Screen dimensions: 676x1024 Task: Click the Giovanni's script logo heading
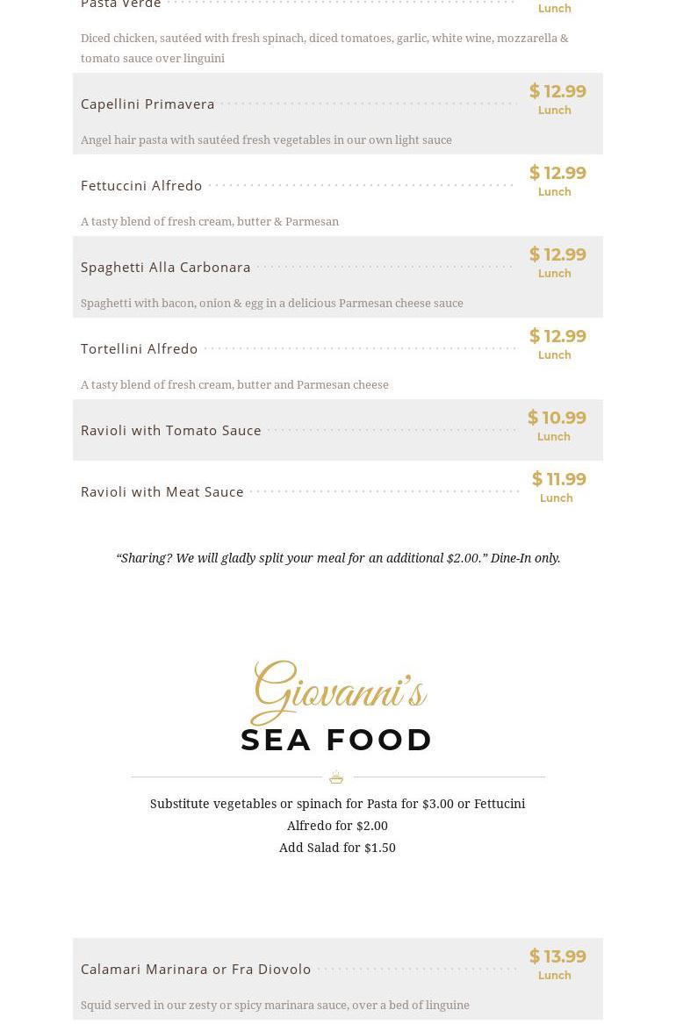point(338,692)
